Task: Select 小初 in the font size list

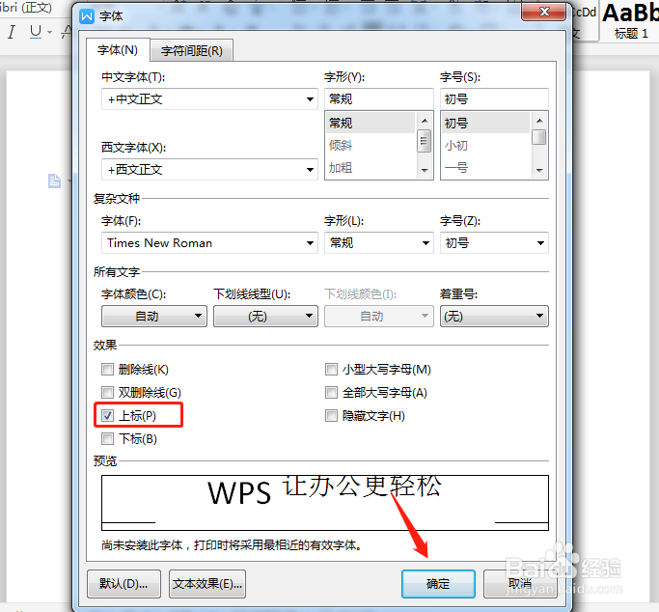Action: tap(486, 146)
